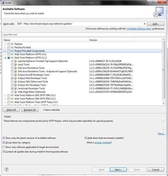Click the software list scroll up arrow
This screenshot has width=168, height=176.
(163, 39)
